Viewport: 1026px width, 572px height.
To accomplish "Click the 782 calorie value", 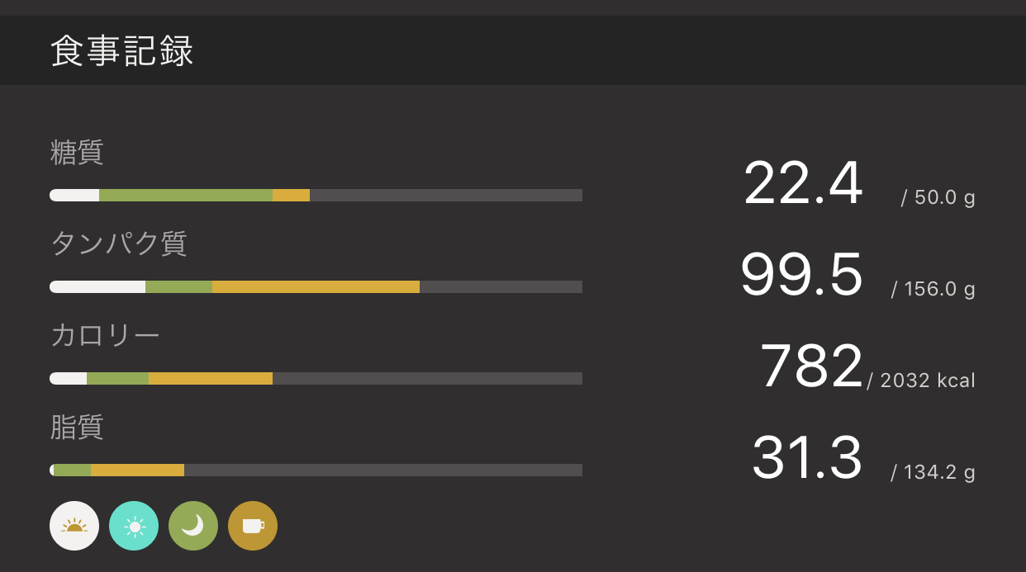I will pos(811,366).
